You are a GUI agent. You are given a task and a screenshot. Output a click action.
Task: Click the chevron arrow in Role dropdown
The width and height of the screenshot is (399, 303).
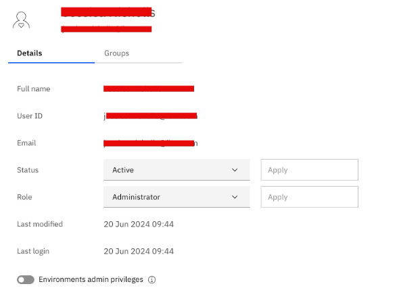click(235, 197)
